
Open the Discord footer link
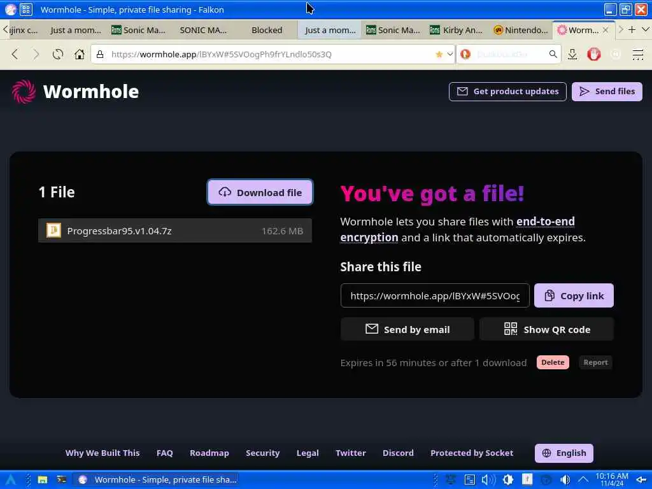point(398,453)
